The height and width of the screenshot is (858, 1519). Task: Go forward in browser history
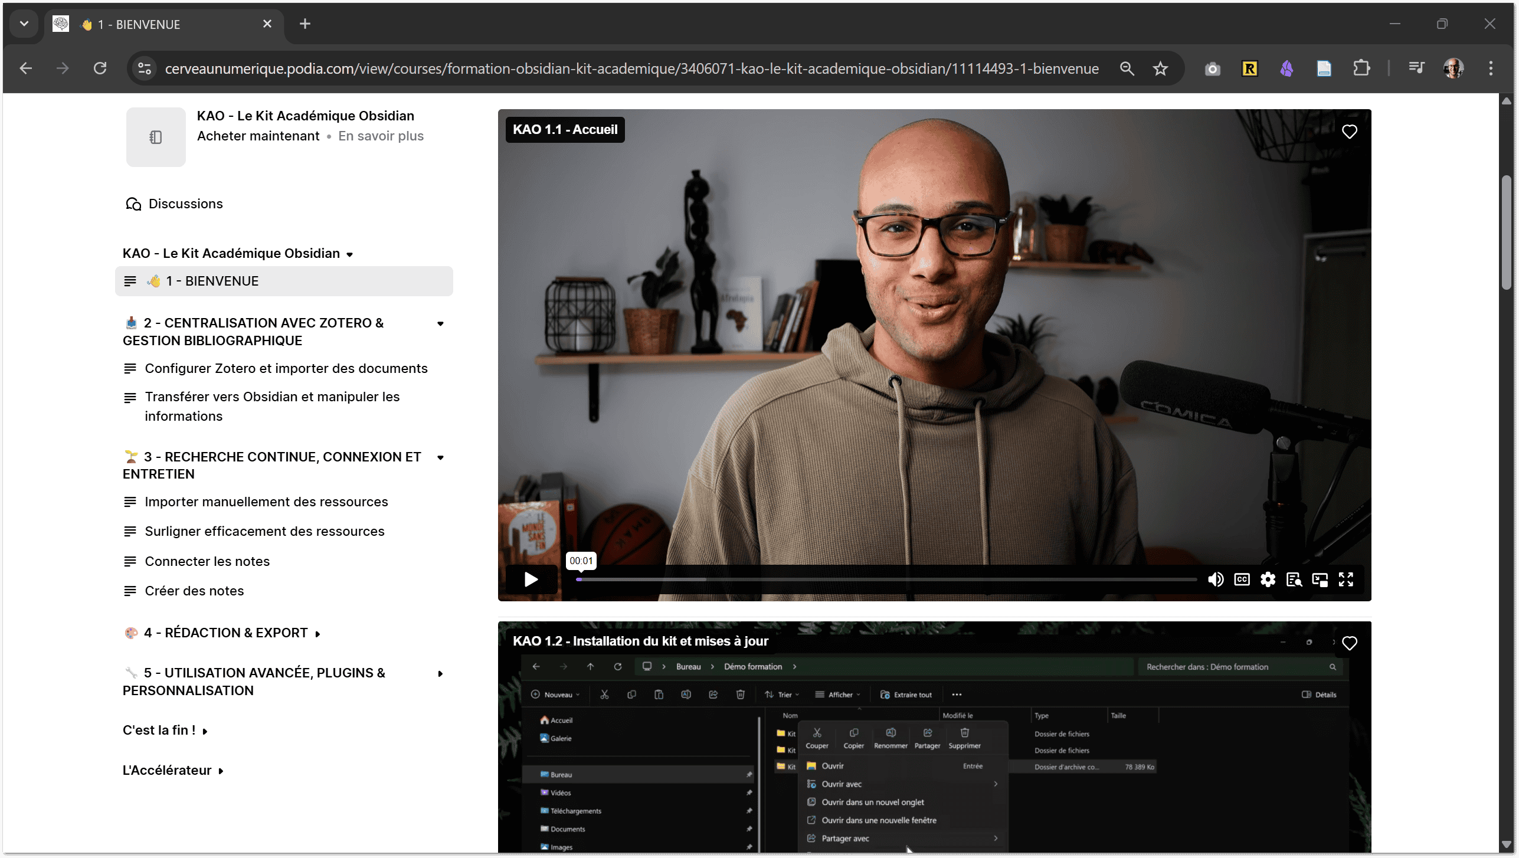tap(63, 68)
